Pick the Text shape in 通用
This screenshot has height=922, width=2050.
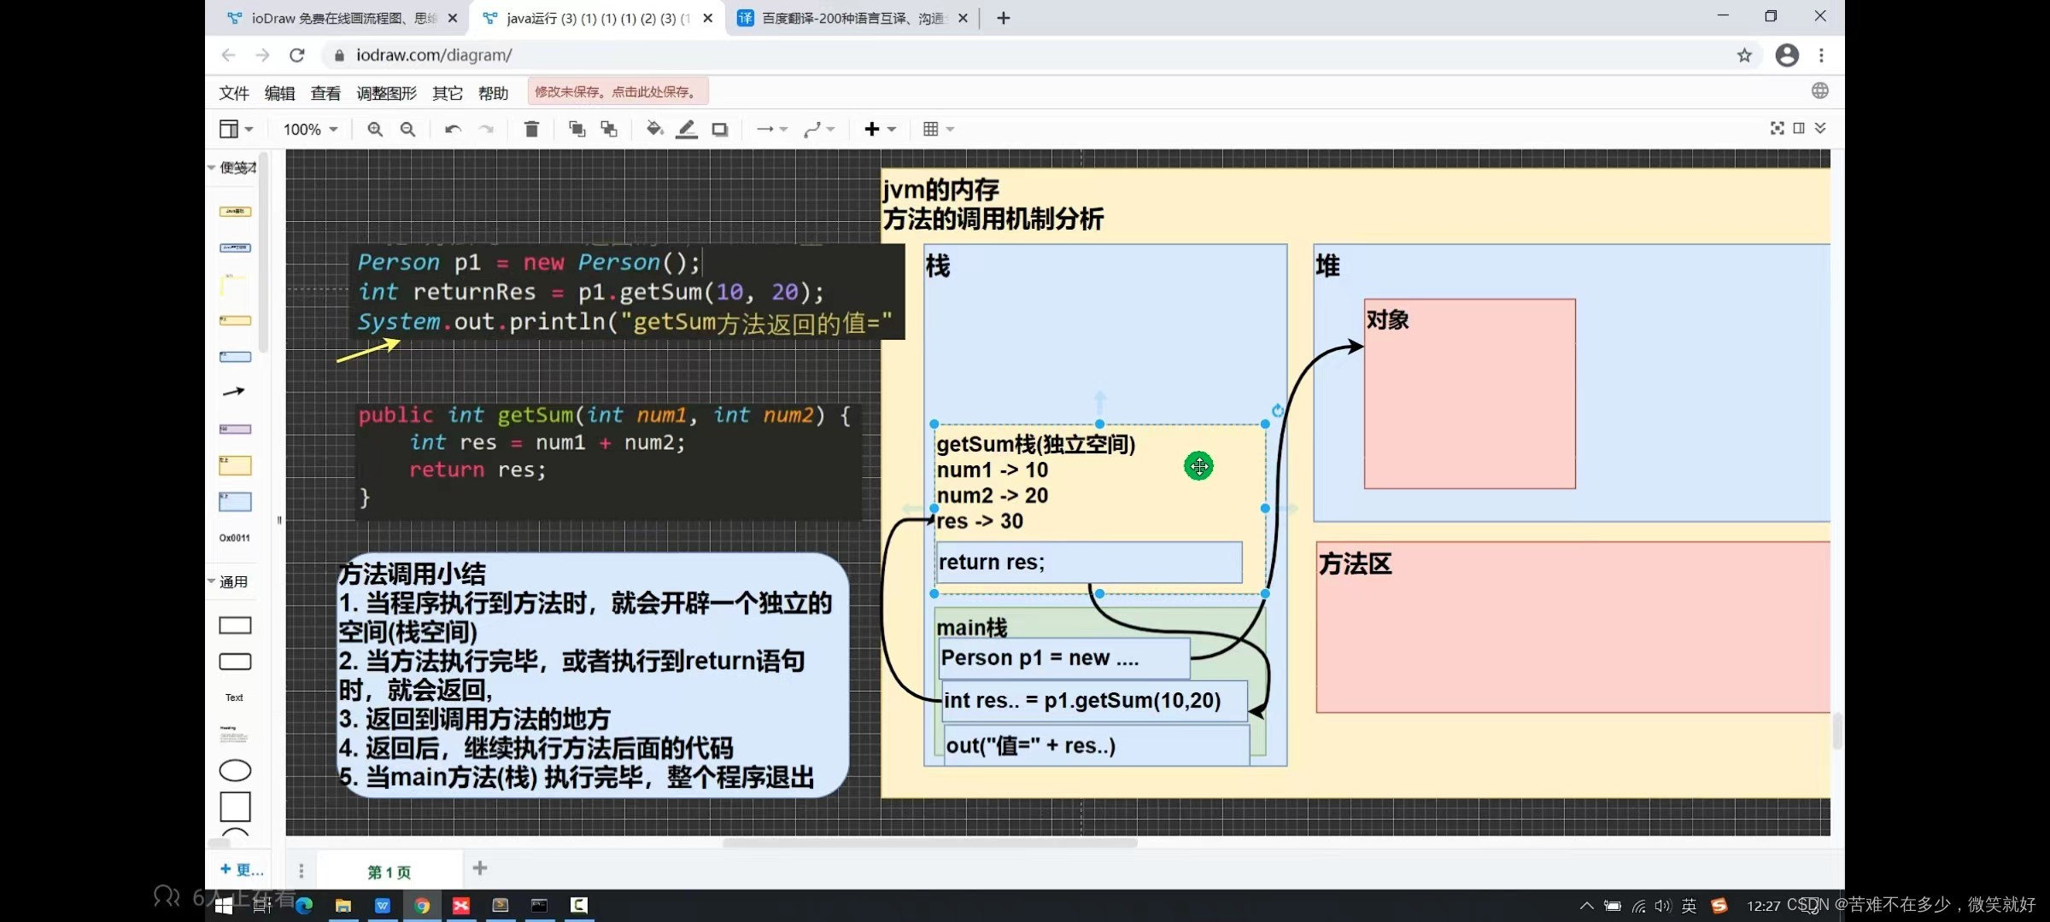click(x=235, y=697)
